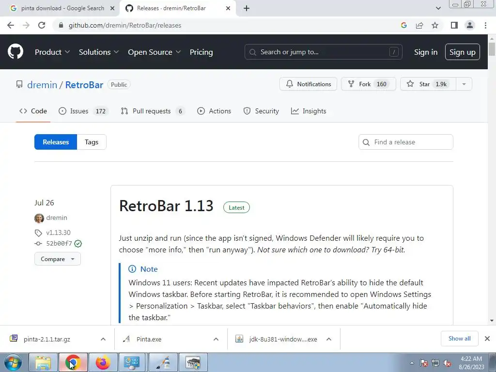Viewport: 496px width, 372px height.
Task: Open the star lists dropdown arrow
Action: (x=464, y=84)
